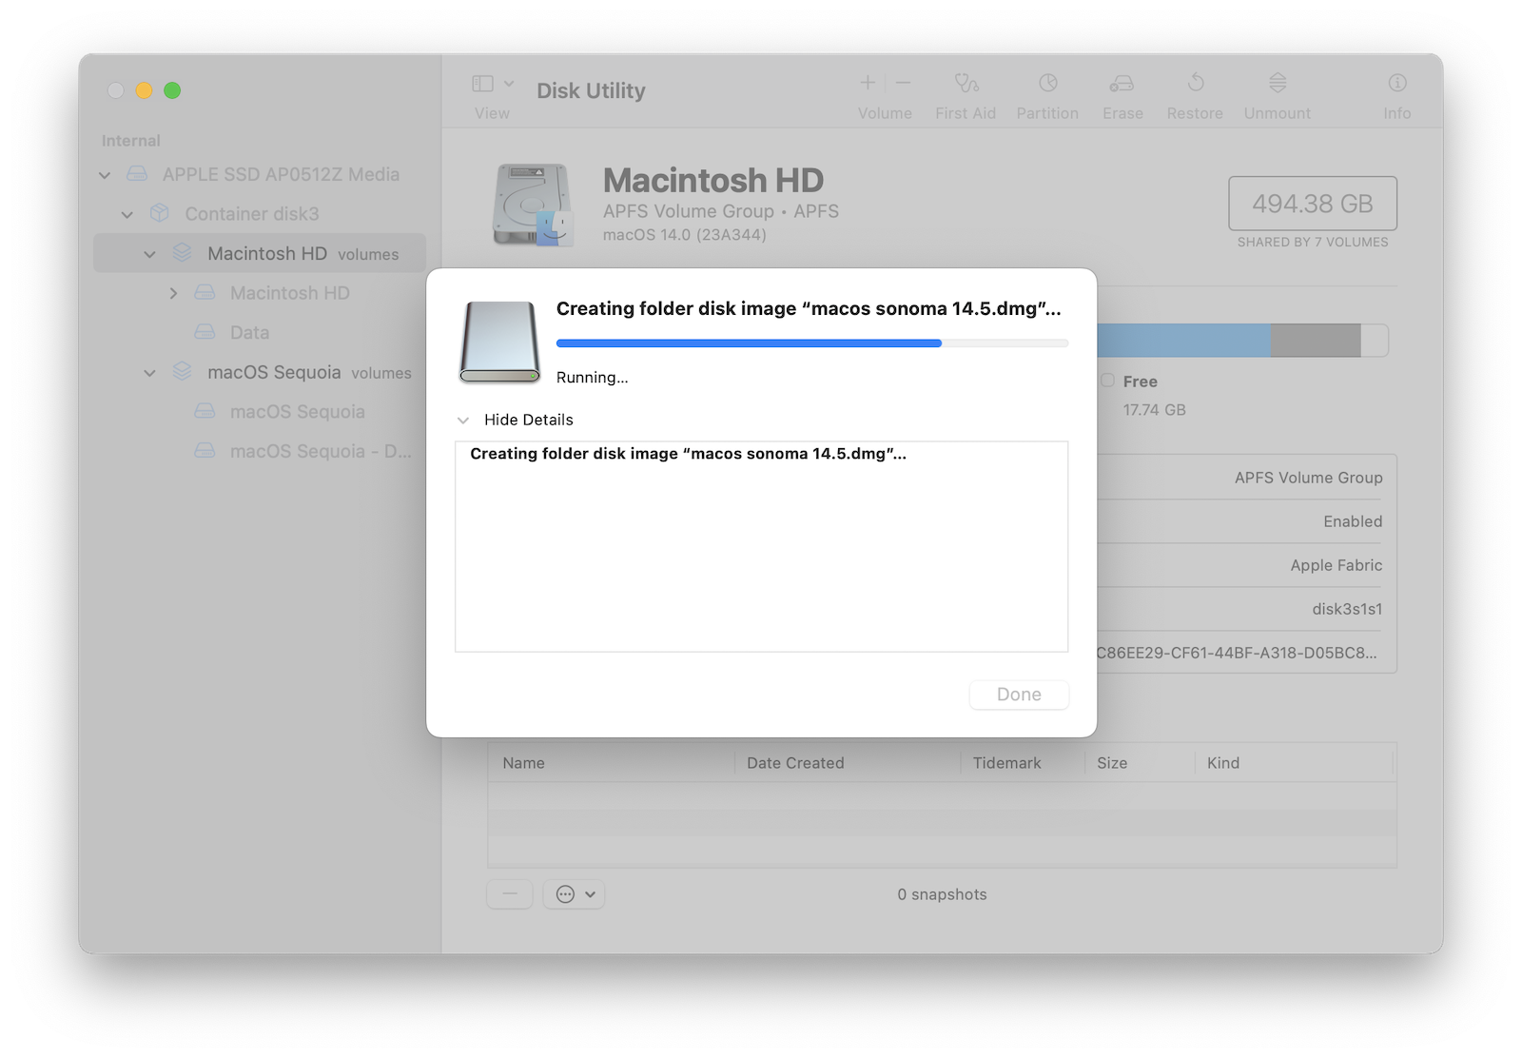Select the Data volume in sidebar

coord(249,333)
